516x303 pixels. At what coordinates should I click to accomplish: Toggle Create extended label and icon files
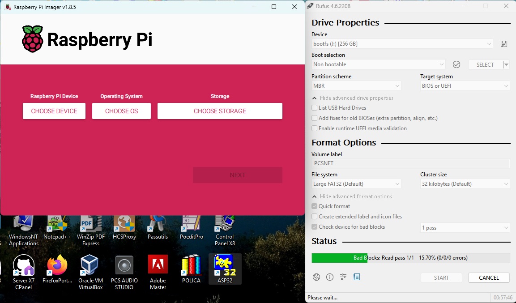pos(314,217)
